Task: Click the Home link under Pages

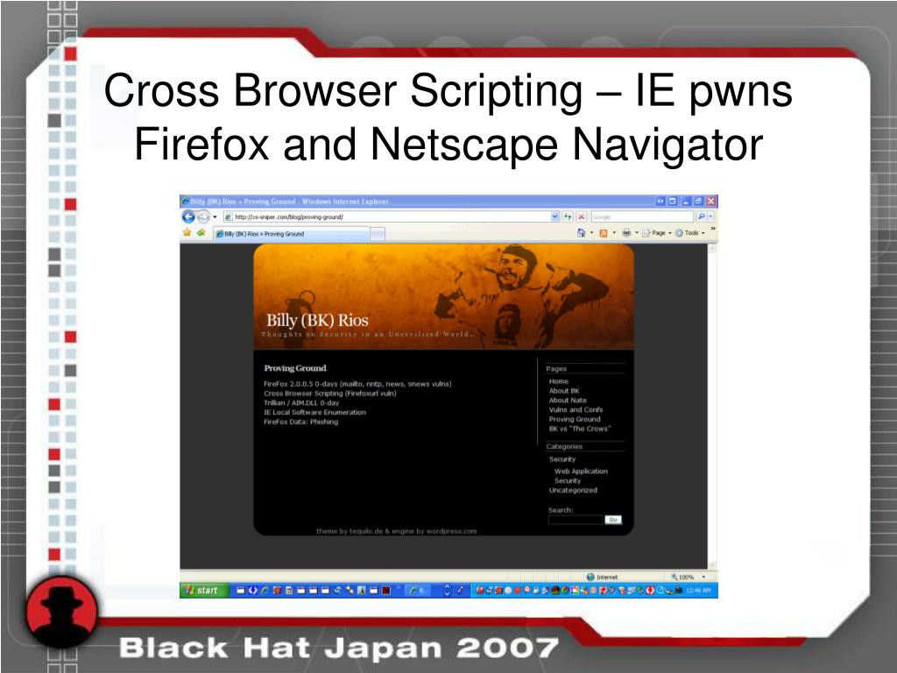Action: coord(558,381)
